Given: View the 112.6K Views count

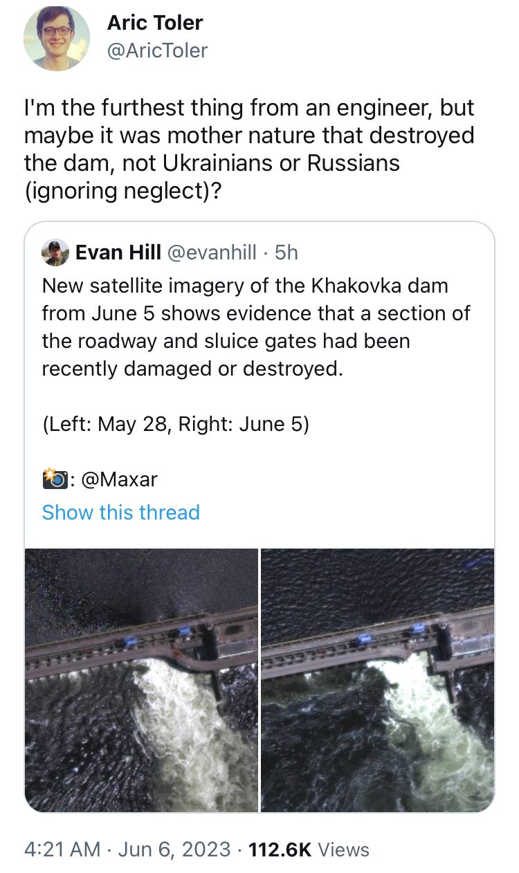Looking at the screenshot, I should coord(309,849).
